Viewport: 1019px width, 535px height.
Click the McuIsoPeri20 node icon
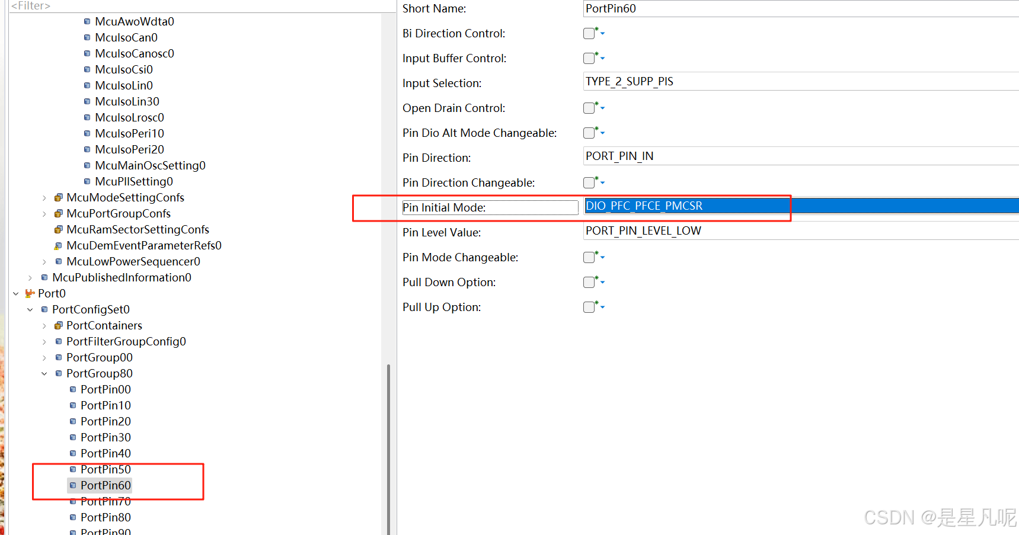[x=87, y=149]
